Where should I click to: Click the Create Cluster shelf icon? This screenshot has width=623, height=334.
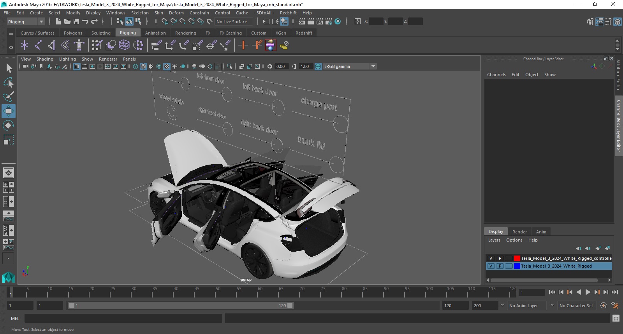pyautogui.click(x=138, y=45)
